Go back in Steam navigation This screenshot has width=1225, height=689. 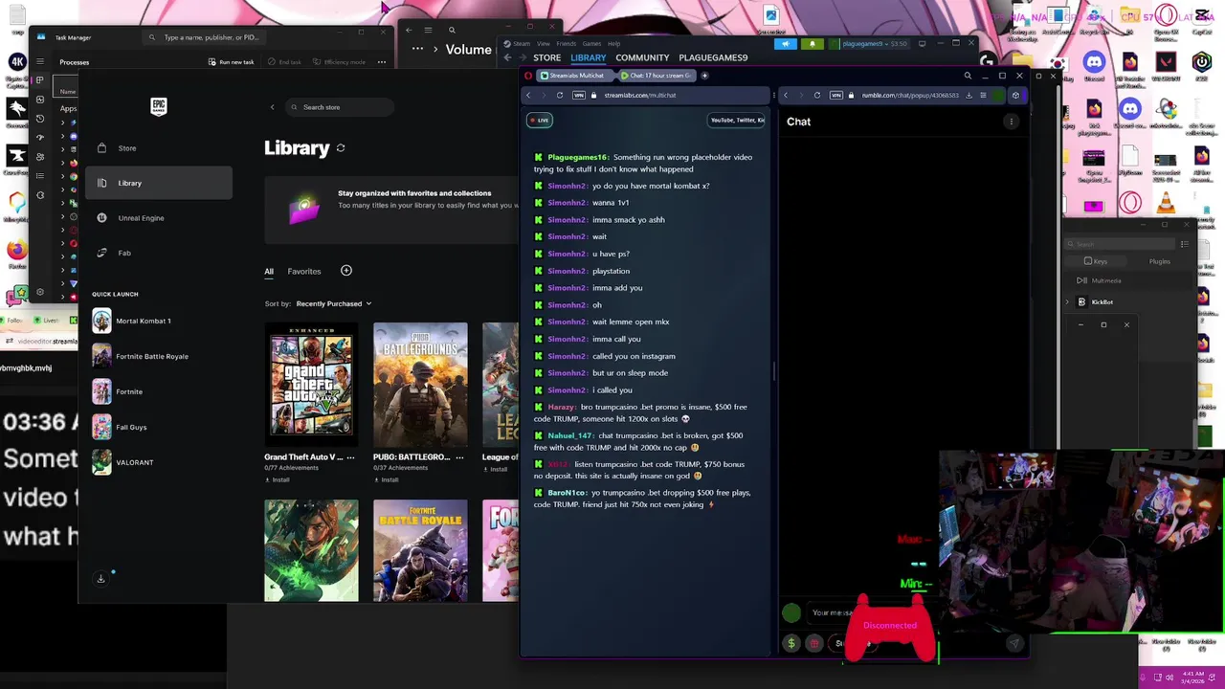(x=508, y=57)
